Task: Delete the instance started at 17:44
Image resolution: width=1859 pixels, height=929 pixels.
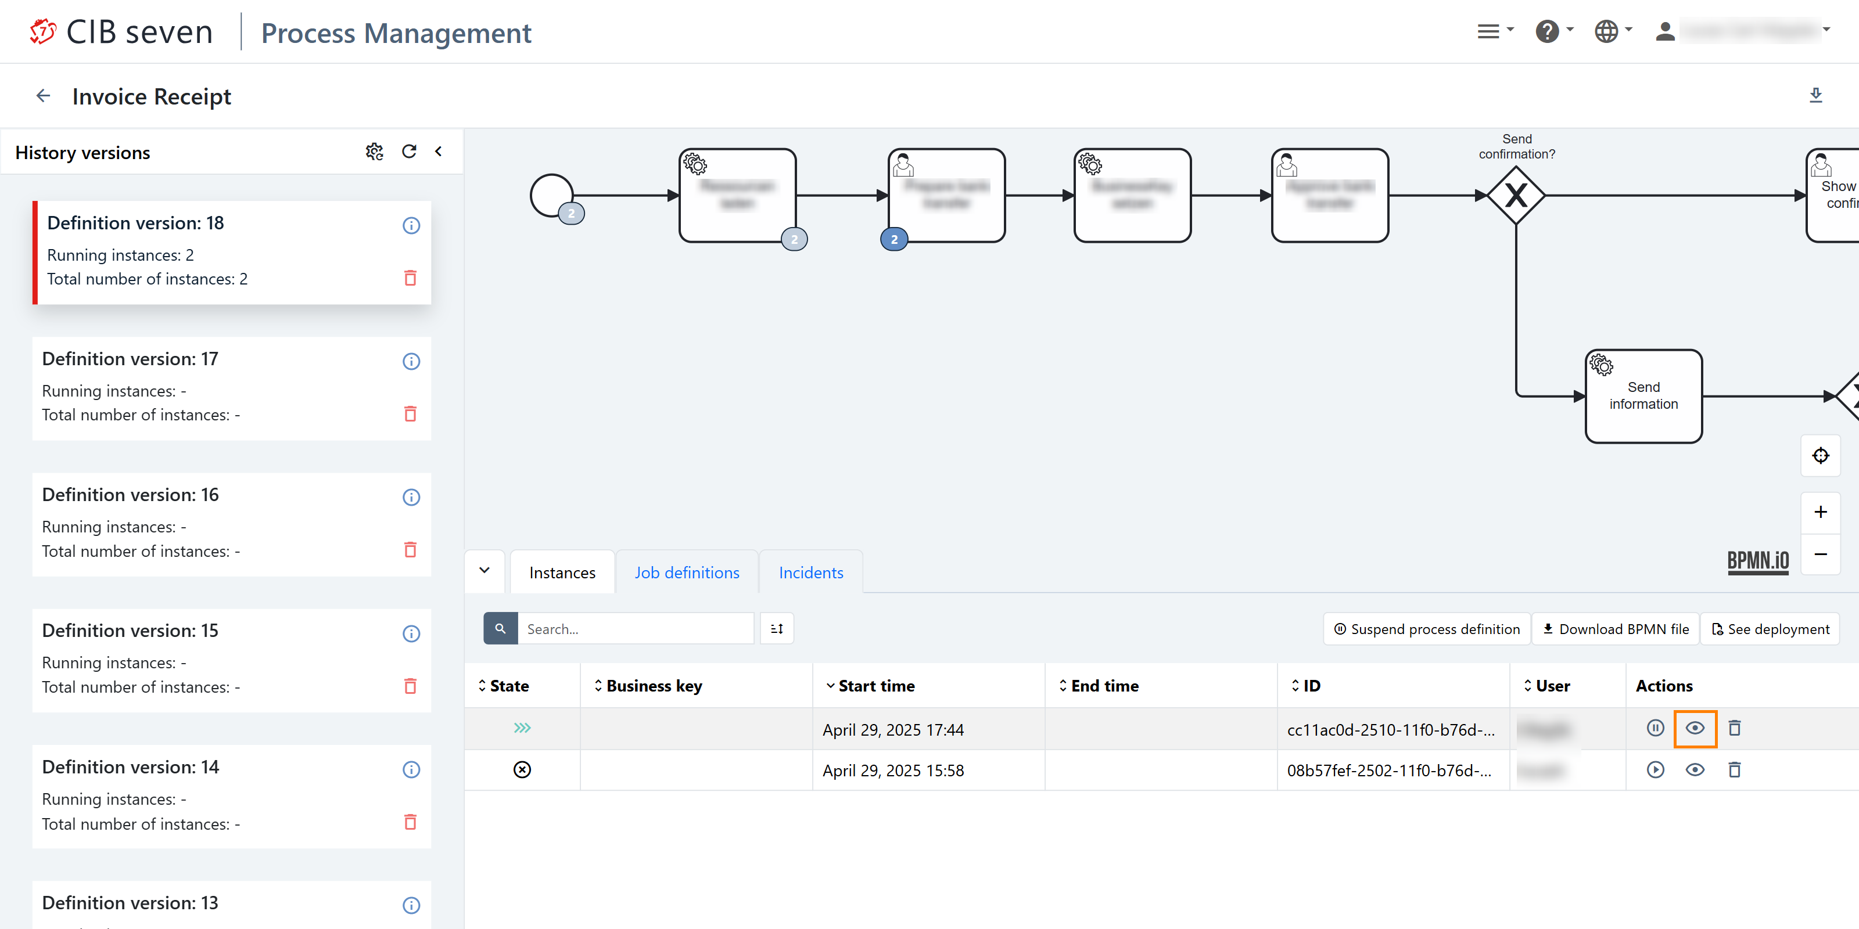Action: [x=1734, y=728]
